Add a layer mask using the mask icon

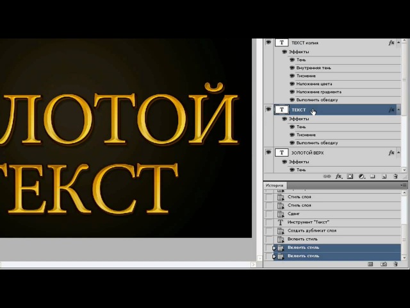point(350,176)
